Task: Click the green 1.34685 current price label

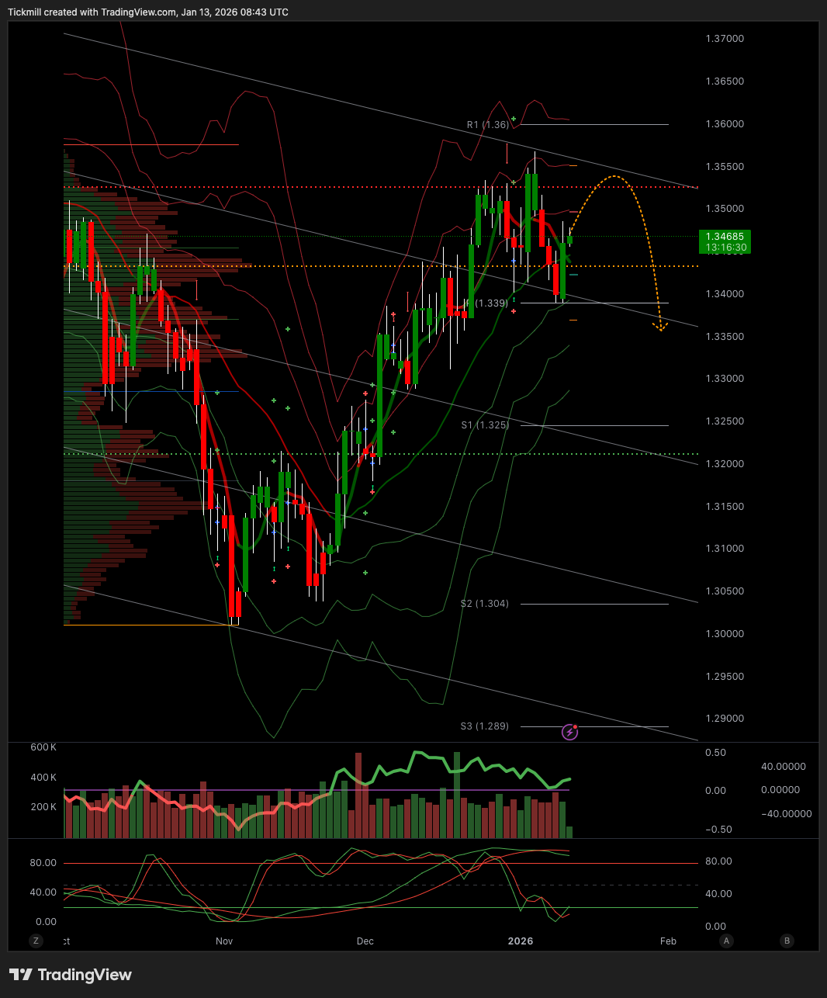Action: (725, 236)
